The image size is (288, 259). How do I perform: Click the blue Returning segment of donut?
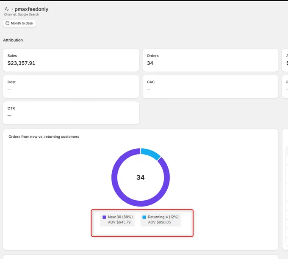click(x=151, y=153)
